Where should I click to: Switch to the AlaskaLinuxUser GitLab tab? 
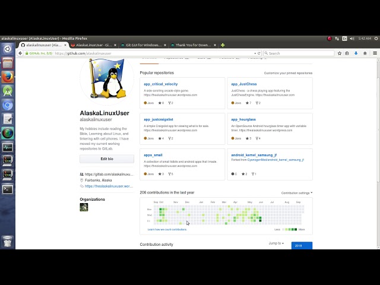tap(94, 45)
